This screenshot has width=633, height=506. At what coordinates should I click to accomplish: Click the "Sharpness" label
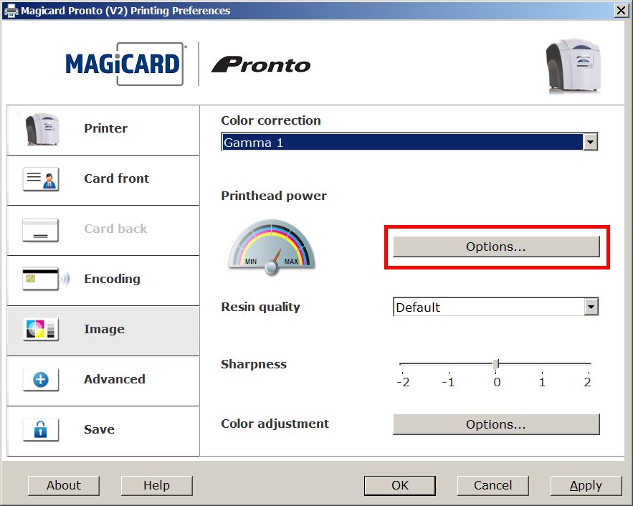[254, 364]
